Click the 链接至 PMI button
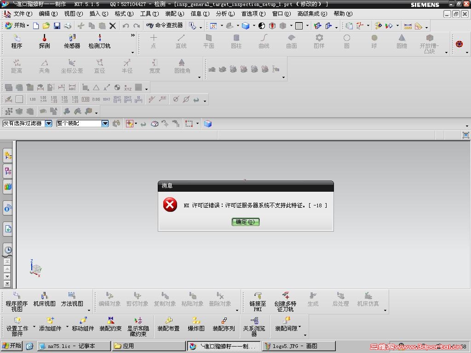This screenshot has width=471, height=353. [258, 302]
